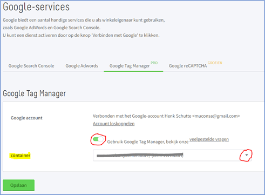Click the Verbonden met het Google-account text
Screen dimensions: 265x195
(x=166, y=116)
